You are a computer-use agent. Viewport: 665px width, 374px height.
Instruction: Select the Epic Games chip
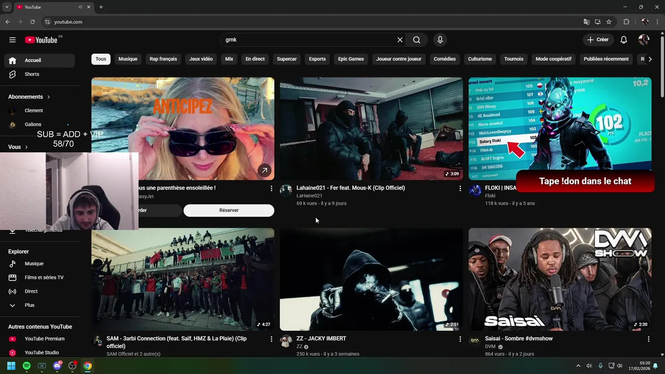[351, 59]
